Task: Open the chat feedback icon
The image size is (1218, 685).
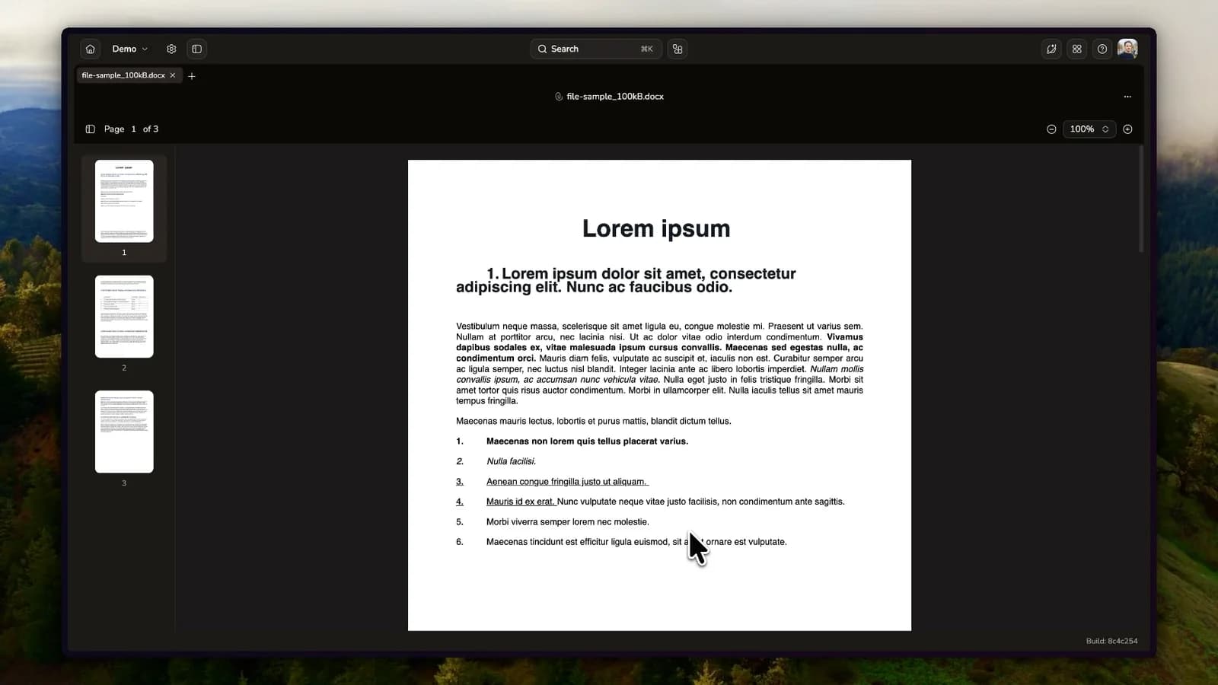Action: [1051, 49]
